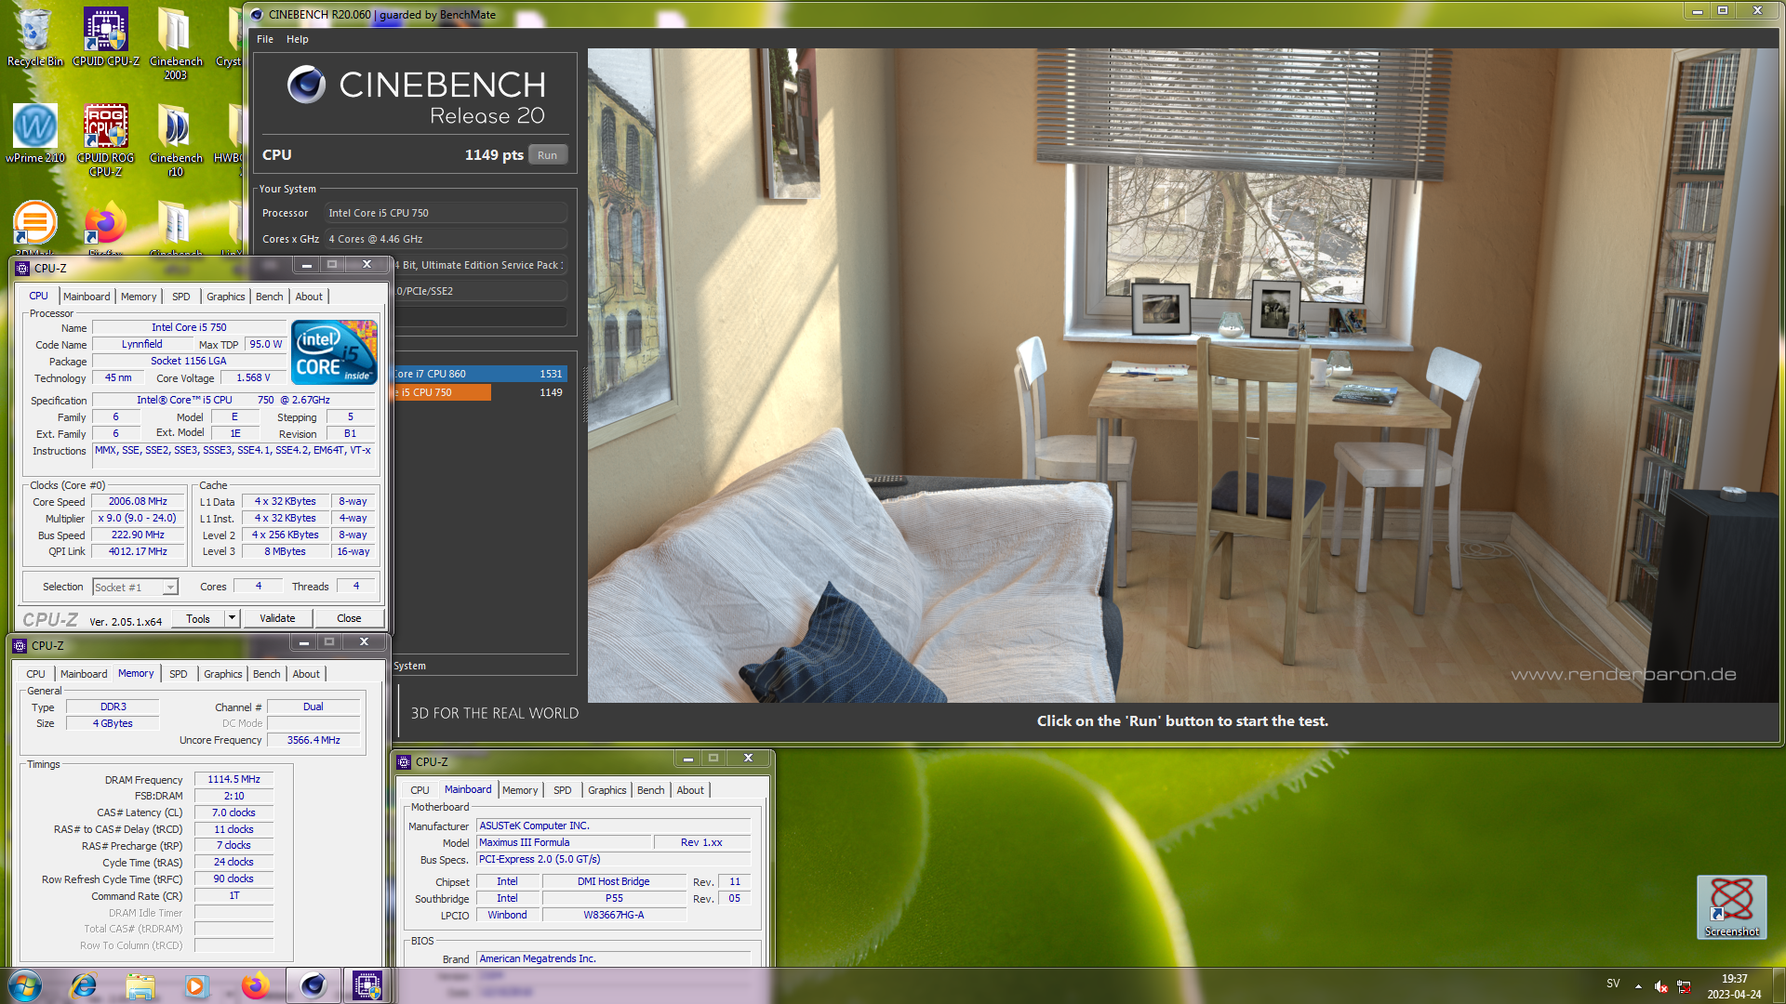Open Windows Media Player taskbar icon
Image resolution: width=1786 pixels, height=1004 pixels.
196,985
